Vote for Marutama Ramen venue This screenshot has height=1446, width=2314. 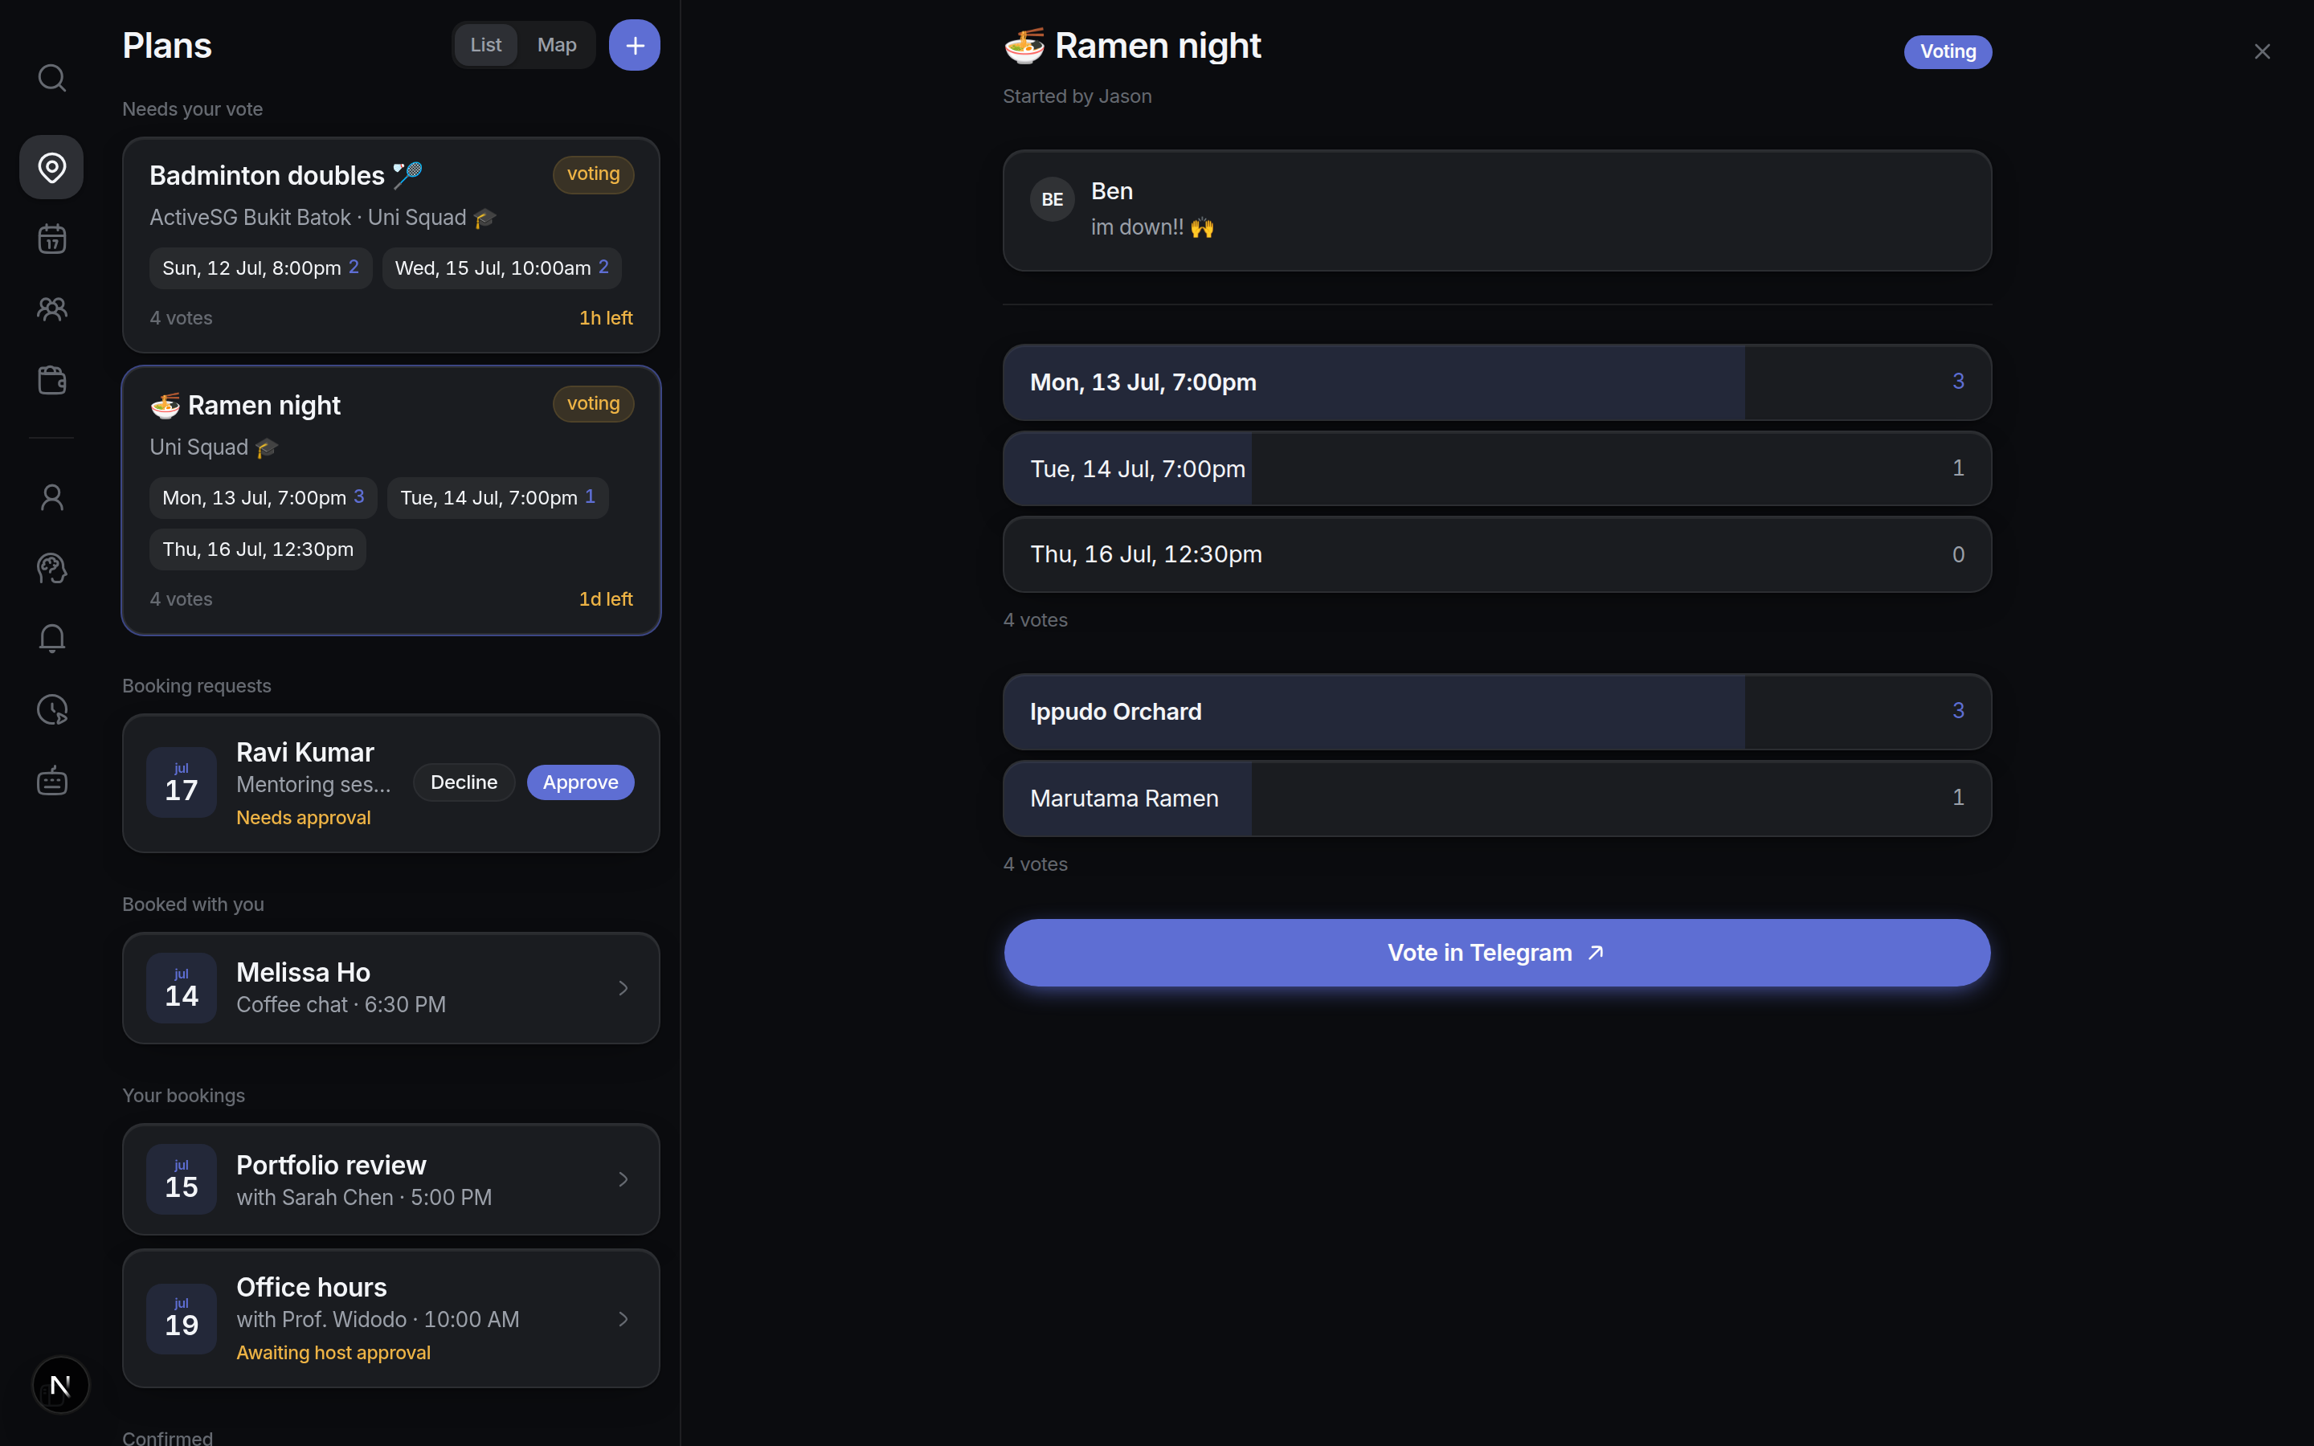point(1496,799)
